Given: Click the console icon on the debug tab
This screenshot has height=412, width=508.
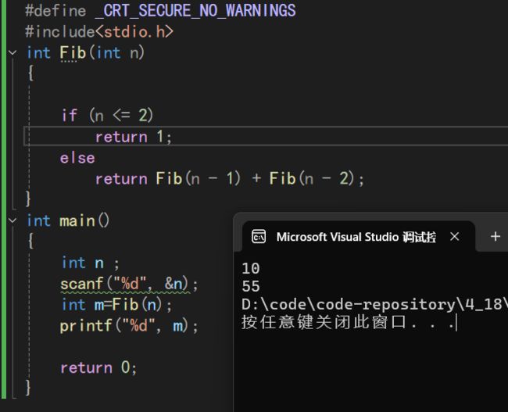Looking at the screenshot, I should [259, 237].
